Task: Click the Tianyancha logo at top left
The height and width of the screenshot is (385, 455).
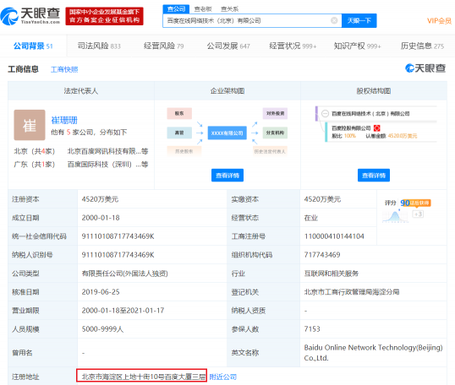Action: [x=30, y=16]
